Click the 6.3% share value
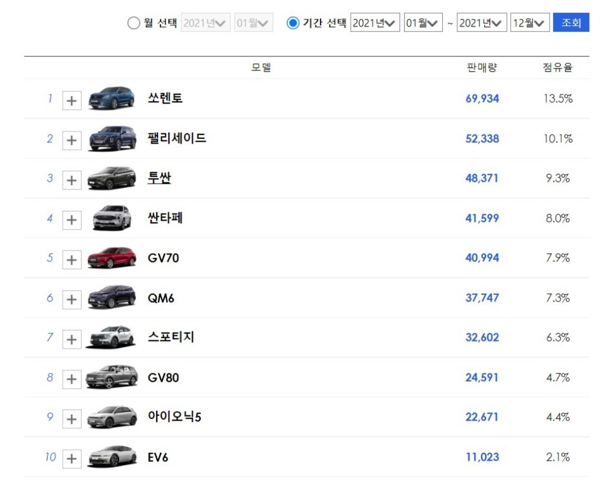The width and height of the screenshot is (606, 482). (557, 337)
